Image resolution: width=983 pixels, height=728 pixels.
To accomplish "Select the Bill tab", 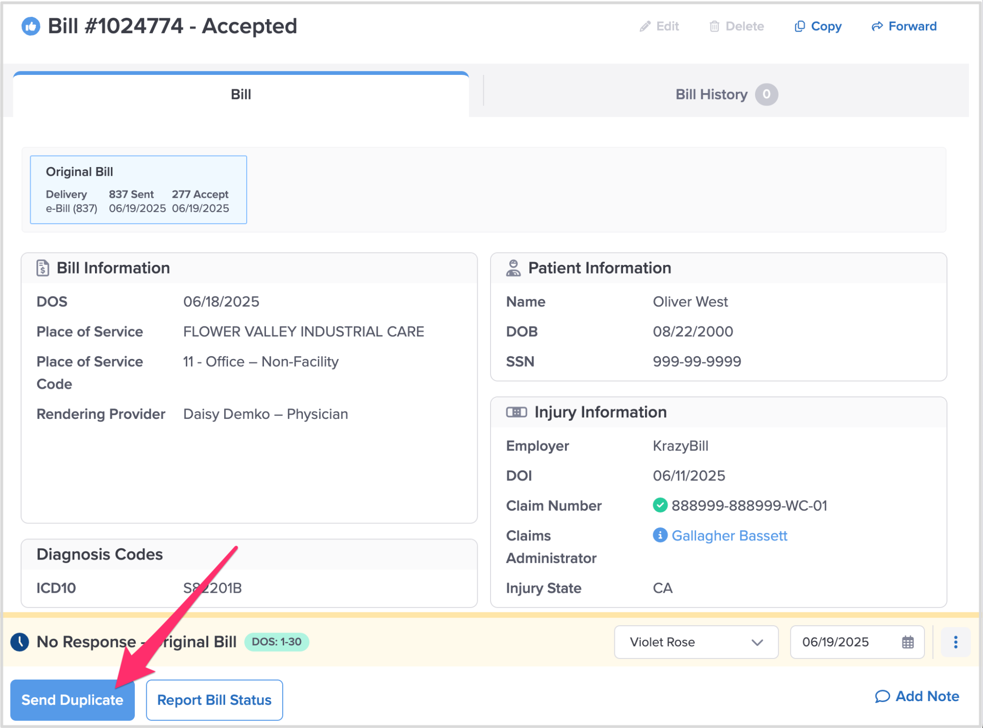I will [241, 95].
